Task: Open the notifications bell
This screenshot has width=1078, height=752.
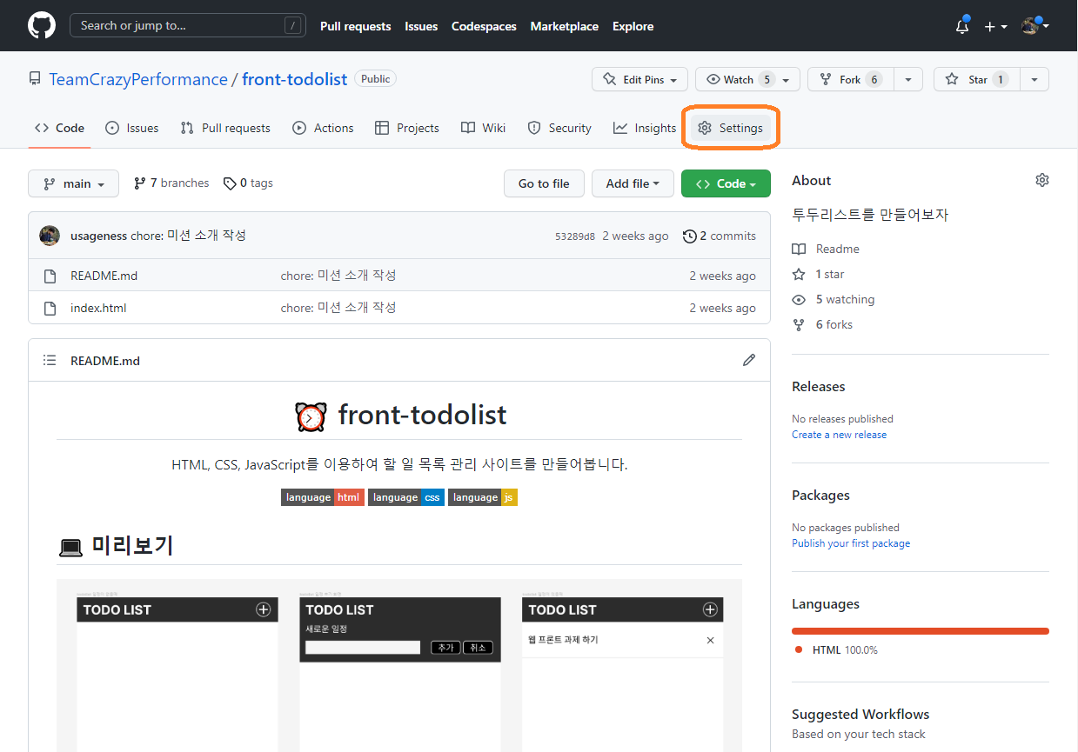Action: [x=962, y=26]
